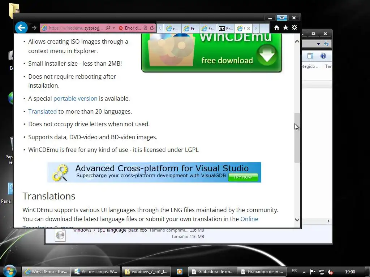Open the 'portable version' link
The height and width of the screenshot is (277, 370).
(x=75, y=98)
